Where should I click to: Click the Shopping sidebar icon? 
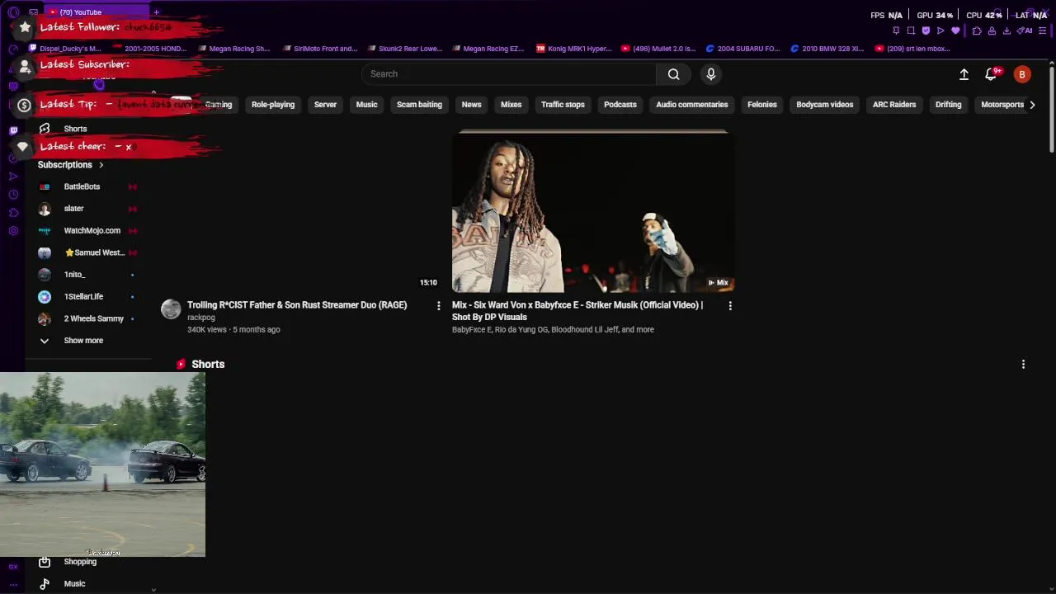click(x=45, y=562)
